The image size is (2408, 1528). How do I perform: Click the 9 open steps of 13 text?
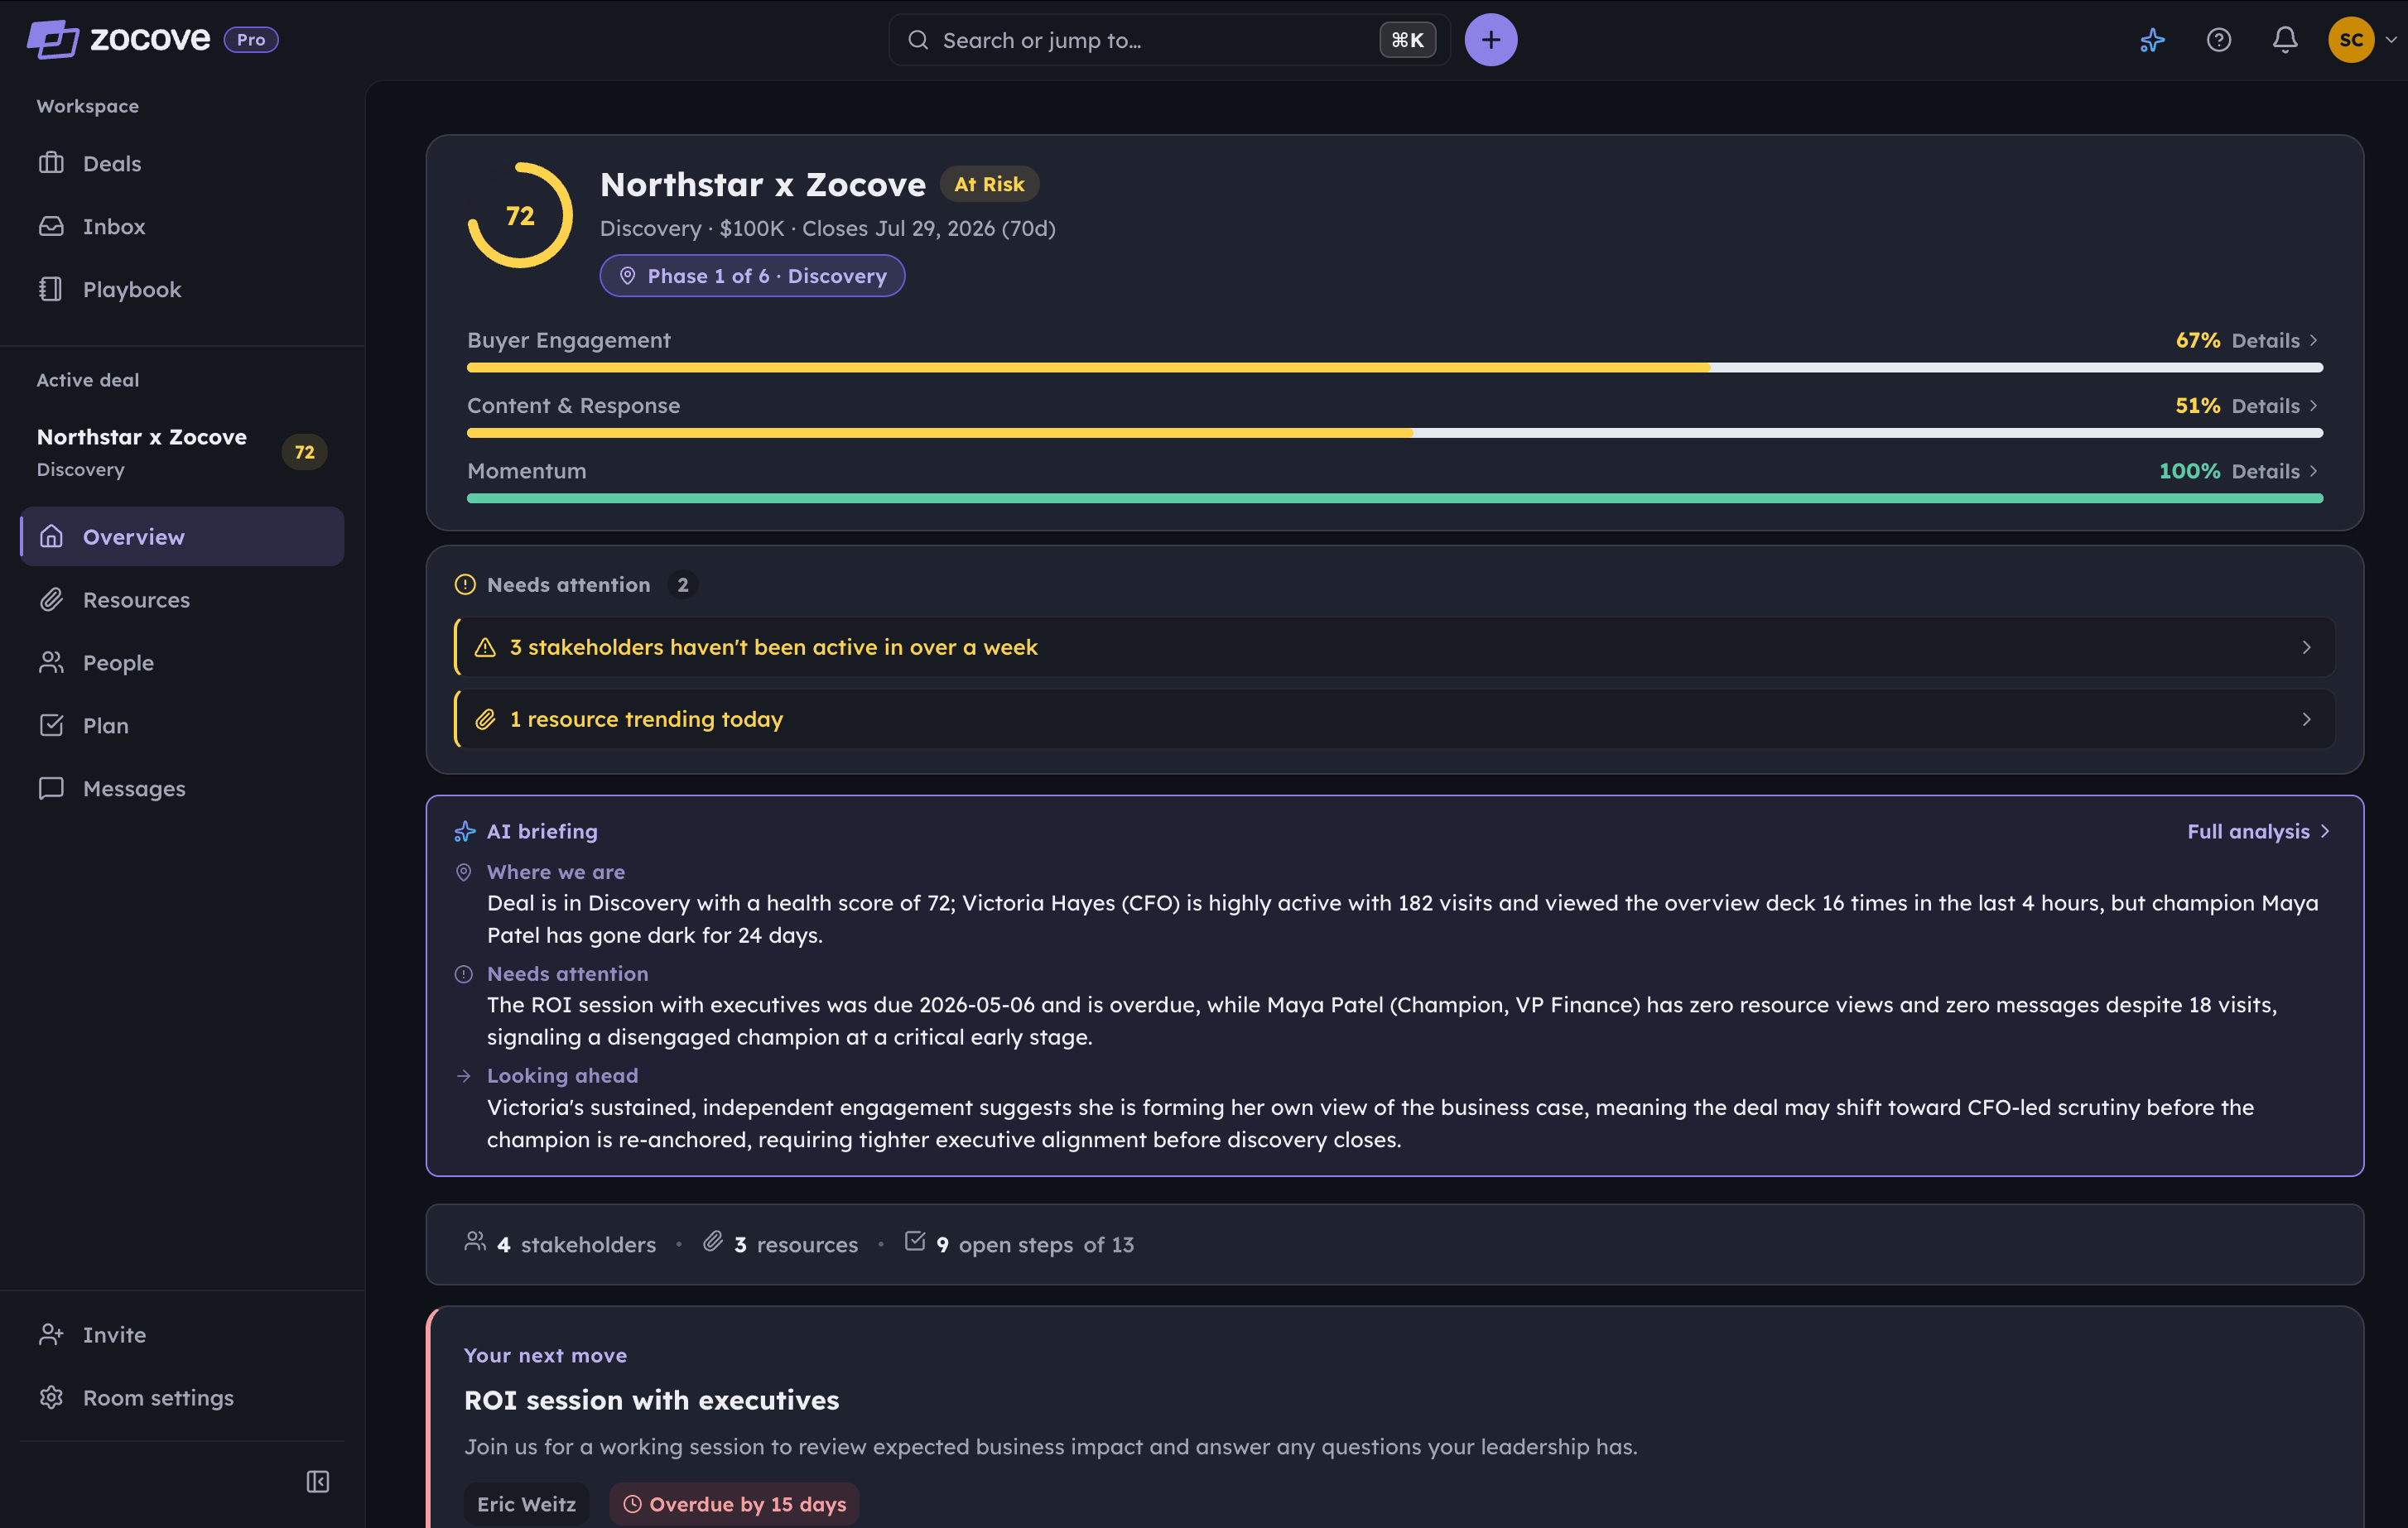pyautogui.click(x=1035, y=1244)
